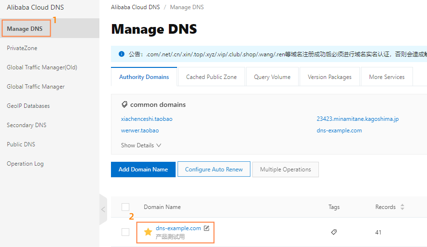Click the Alibaba Cloud DNS breadcrumb link
This screenshot has width=427, height=247.
pos(136,7)
